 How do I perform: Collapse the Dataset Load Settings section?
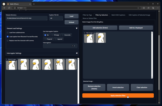(x=77, y=28)
